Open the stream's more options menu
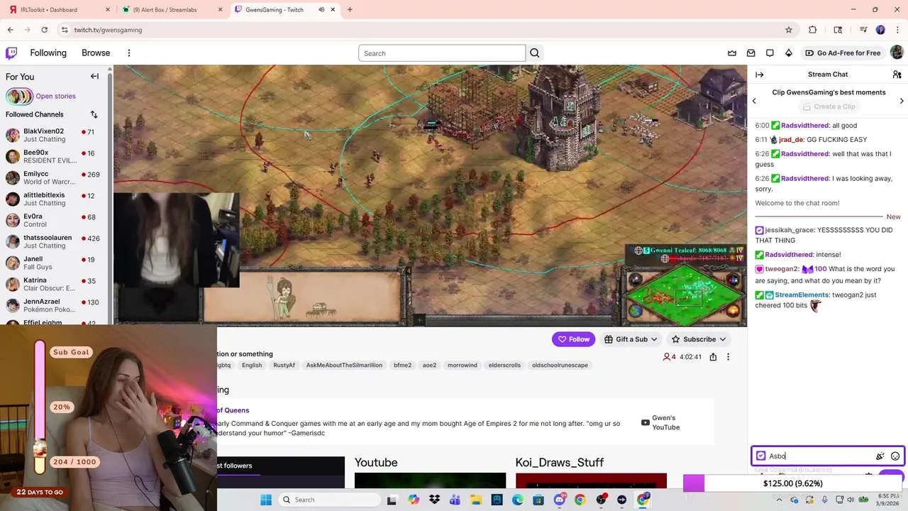908x511 pixels. pyautogui.click(x=728, y=357)
